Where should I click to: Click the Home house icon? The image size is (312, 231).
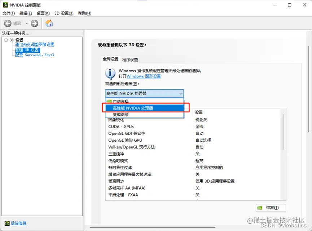pyautogui.click(x=49, y=23)
